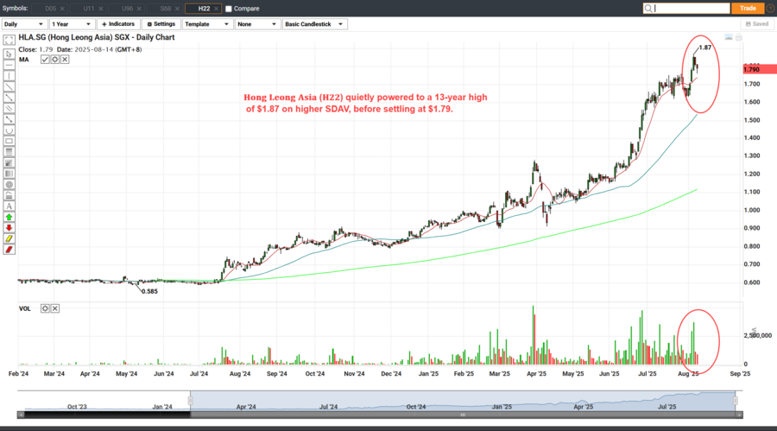Select the pointer cursor tool
This screenshot has height=431, width=777.
click(9, 54)
